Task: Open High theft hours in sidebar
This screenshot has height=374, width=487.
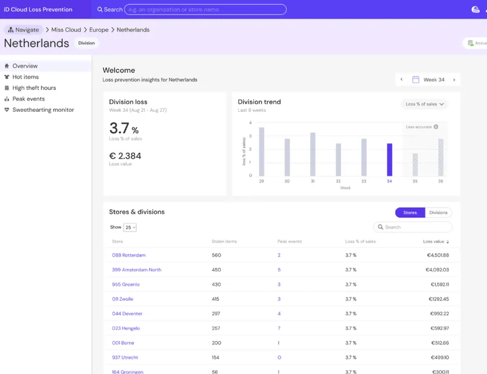Action: tap(34, 88)
